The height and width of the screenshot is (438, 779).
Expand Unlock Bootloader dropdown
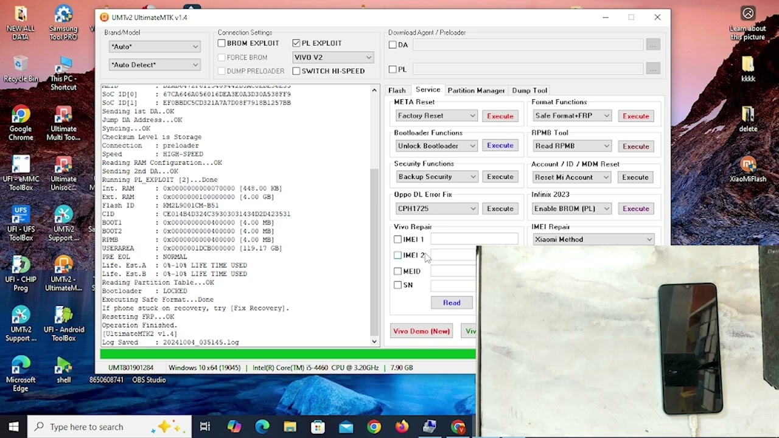[x=436, y=146]
